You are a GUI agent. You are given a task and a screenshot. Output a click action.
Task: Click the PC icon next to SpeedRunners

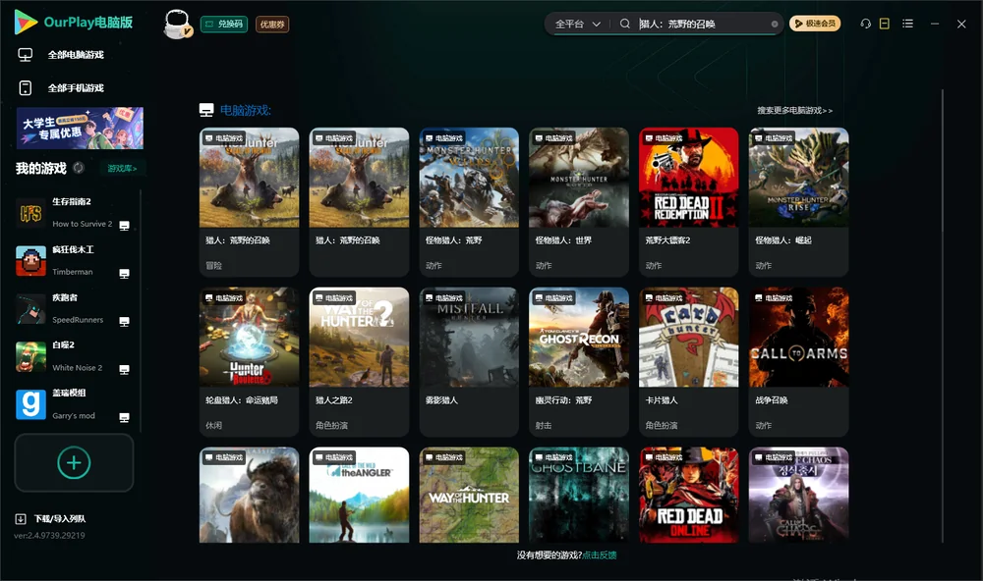point(124,321)
